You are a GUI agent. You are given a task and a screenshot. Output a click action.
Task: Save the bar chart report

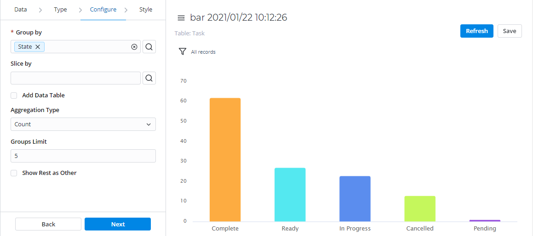tap(509, 31)
